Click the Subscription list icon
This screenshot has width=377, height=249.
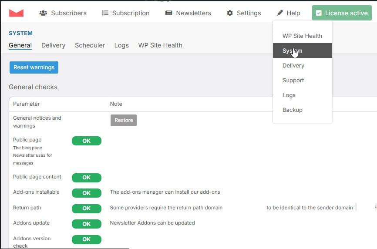point(105,13)
